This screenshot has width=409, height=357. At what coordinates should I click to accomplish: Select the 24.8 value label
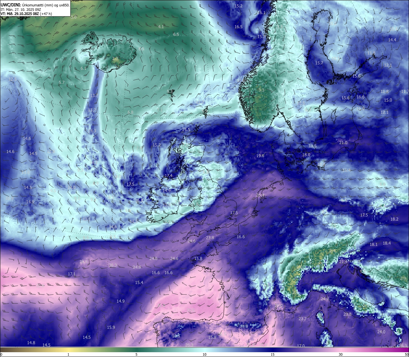click(x=137, y=267)
